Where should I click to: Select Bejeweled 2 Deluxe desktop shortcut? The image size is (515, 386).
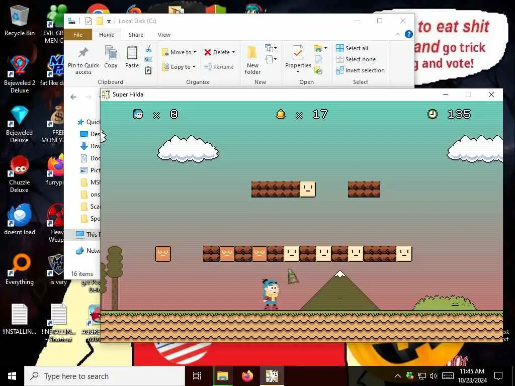20,74
